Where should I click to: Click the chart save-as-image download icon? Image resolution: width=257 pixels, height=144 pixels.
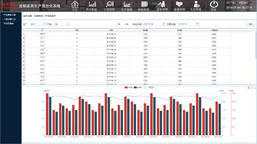coord(255,88)
